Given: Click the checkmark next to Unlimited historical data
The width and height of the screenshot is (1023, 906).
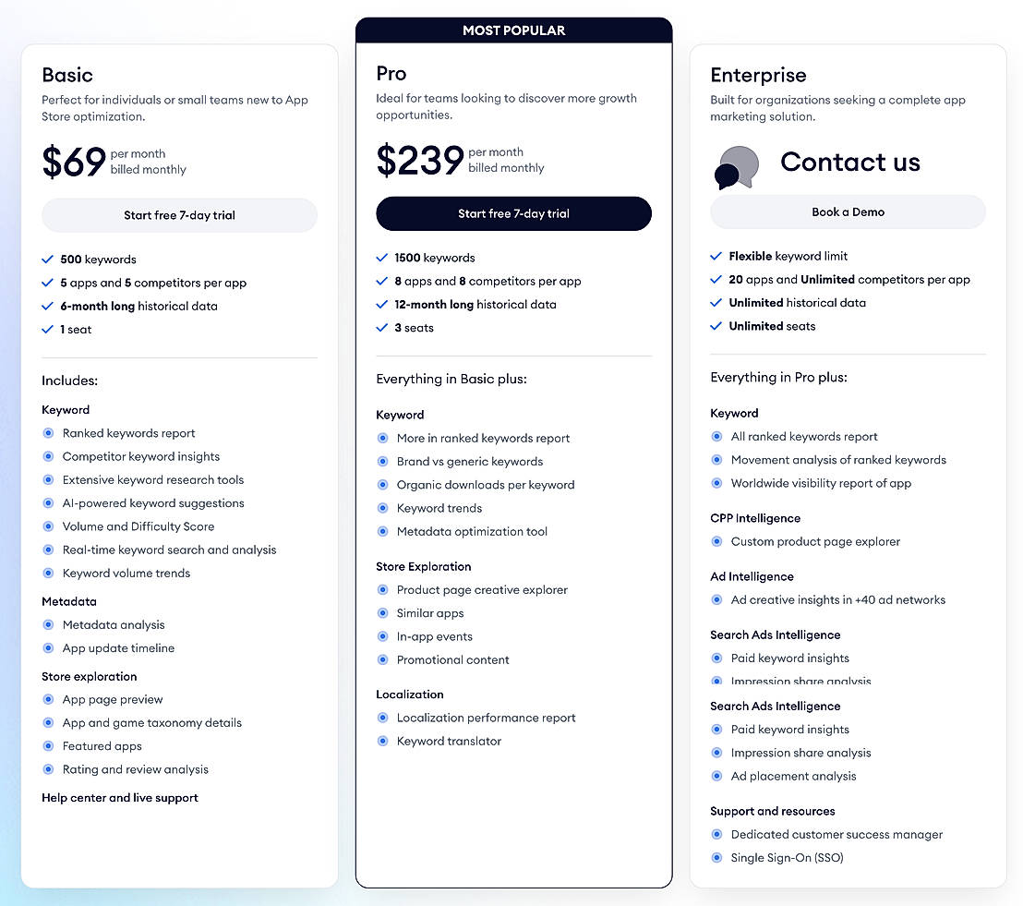Looking at the screenshot, I should pos(716,302).
